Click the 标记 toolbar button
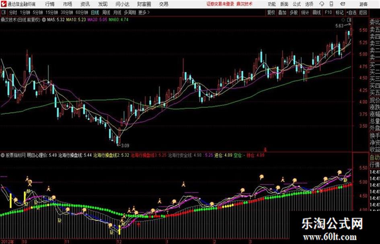Screen dimensions: 380x244 pyautogui.click(x=339, y=12)
